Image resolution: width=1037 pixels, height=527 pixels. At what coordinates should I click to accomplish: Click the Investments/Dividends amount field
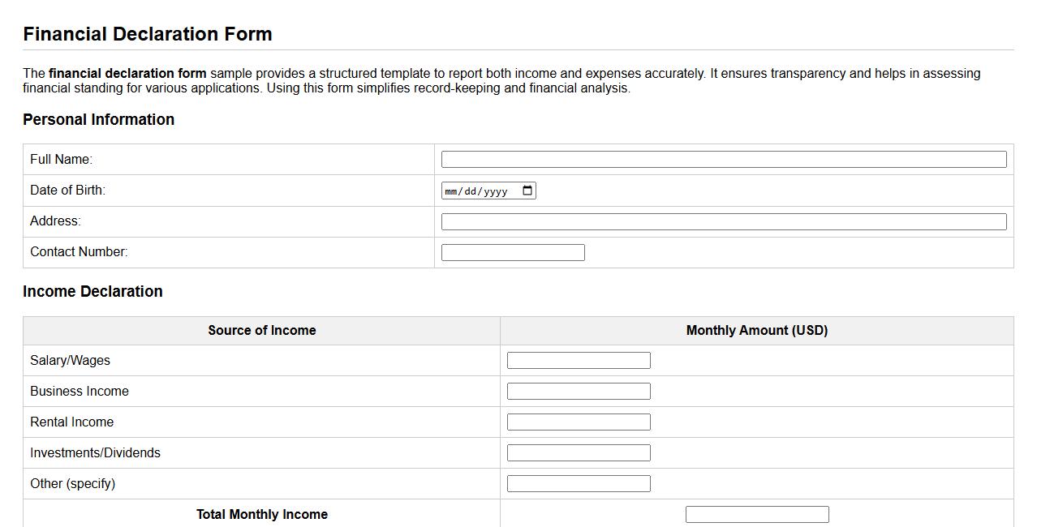[578, 452]
